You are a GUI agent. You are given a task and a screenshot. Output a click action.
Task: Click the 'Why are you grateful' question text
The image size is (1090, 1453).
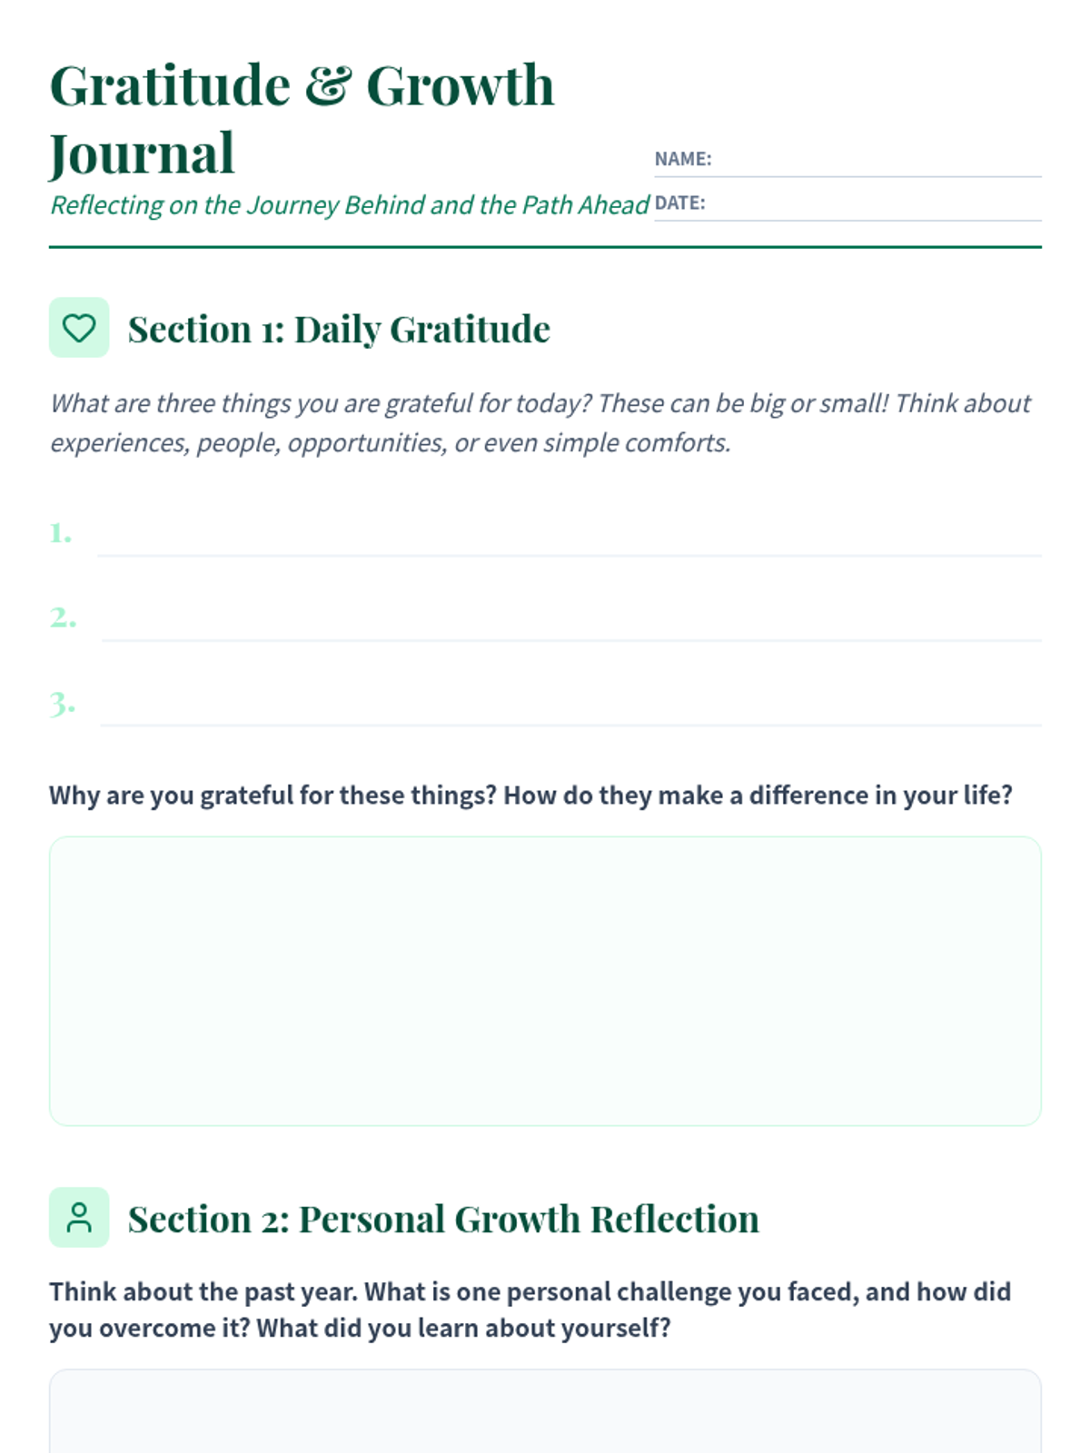[530, 796]
